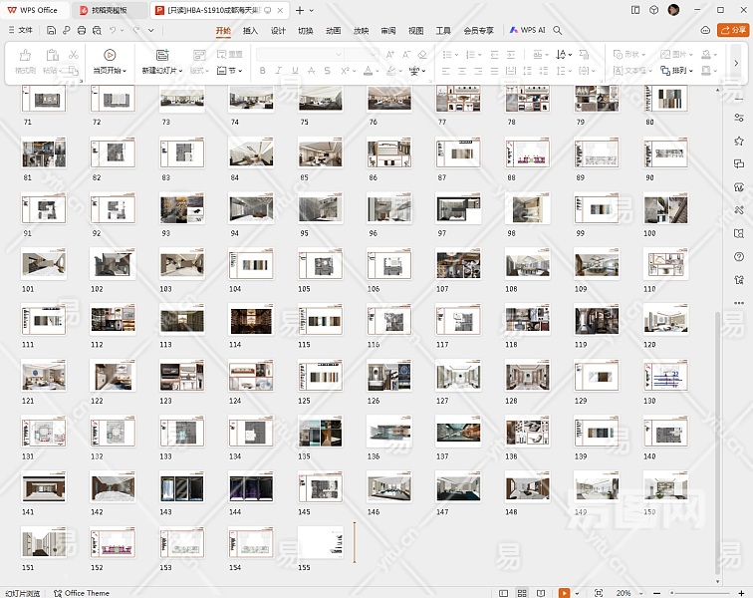
Task: Click fit-to-window icon in status bar
Action: coord(598,592)
